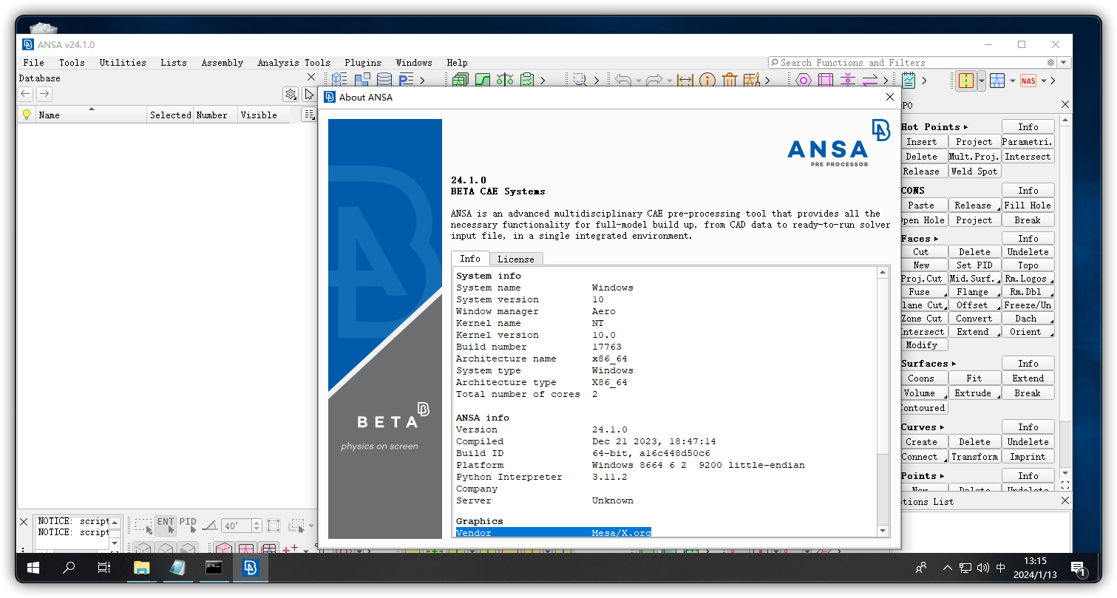Click the Search Functions and Filters field

912,63
